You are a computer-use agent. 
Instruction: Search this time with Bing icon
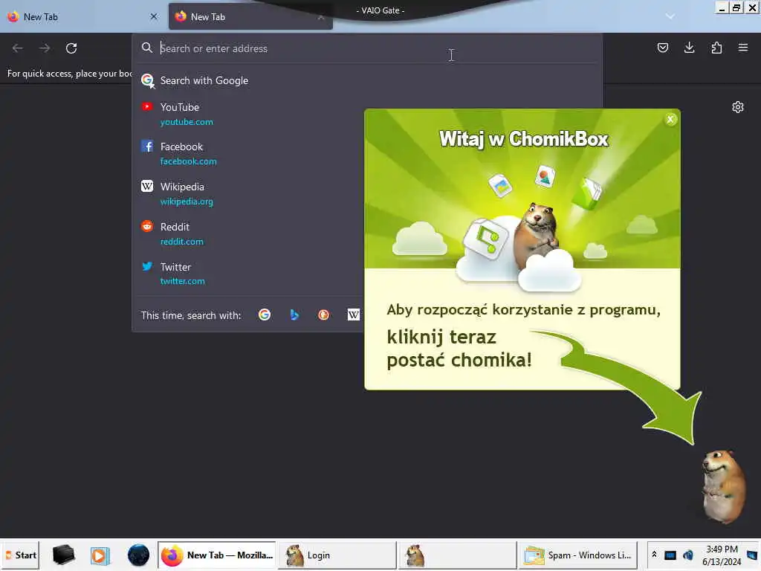[x=294, y=314]
